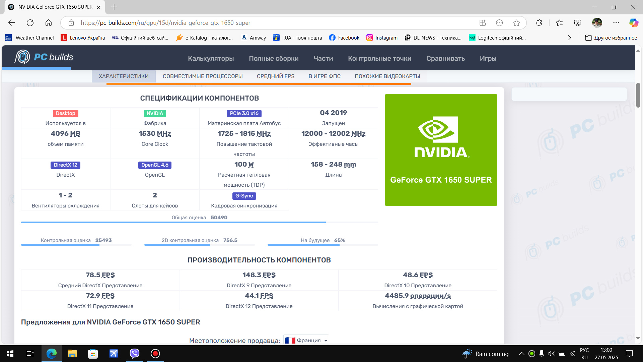Switch to СОВМЕСТИМЫЕ ПРОЦЕССОРЫ tab
643x362 pixels.
203,76
